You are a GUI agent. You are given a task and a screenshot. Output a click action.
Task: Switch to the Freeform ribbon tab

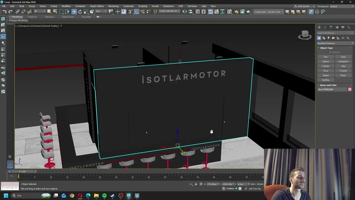[x=32, y=17]
